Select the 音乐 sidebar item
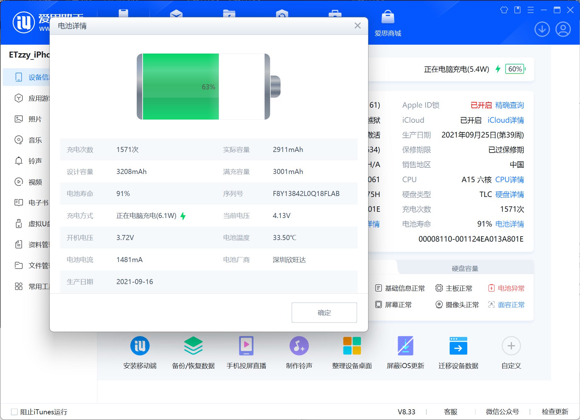Image resolution: width=580 pixels, height=420 pixels. coord(28,140)
